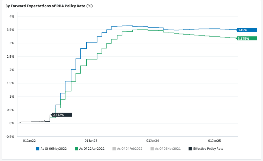The image size is (263, 161).
Task: Click the 4% y-axis label
Action: [x=12, y=16]
